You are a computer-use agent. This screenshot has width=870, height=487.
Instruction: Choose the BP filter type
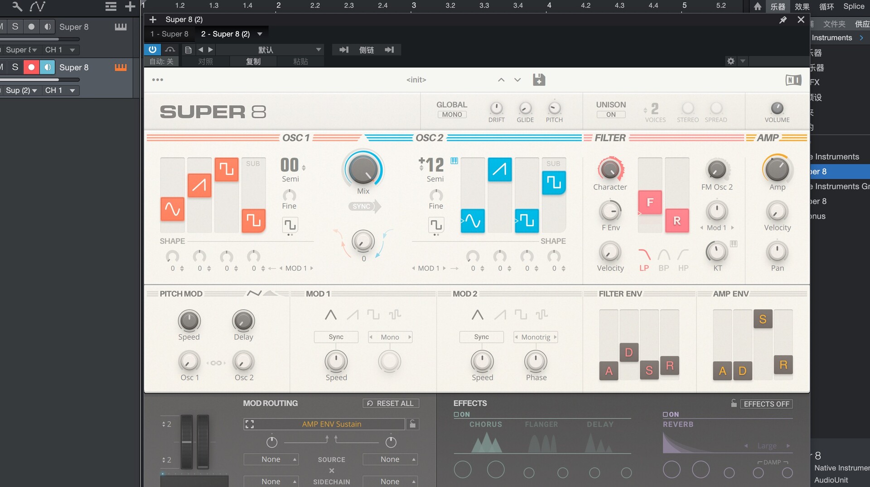pos(664,260)
